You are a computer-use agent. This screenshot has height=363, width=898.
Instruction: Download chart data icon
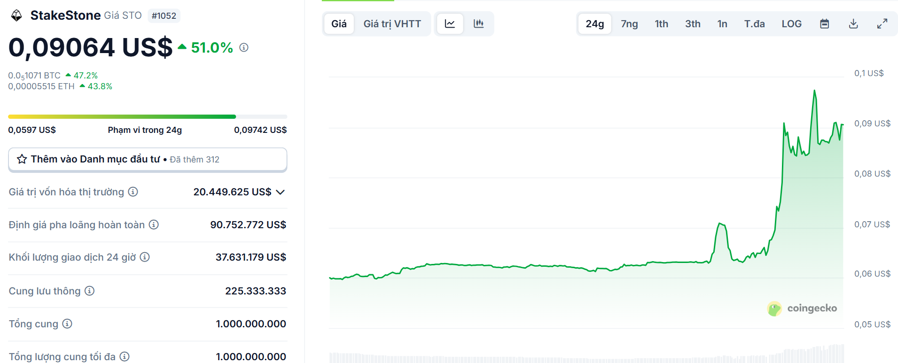point(853,24)
